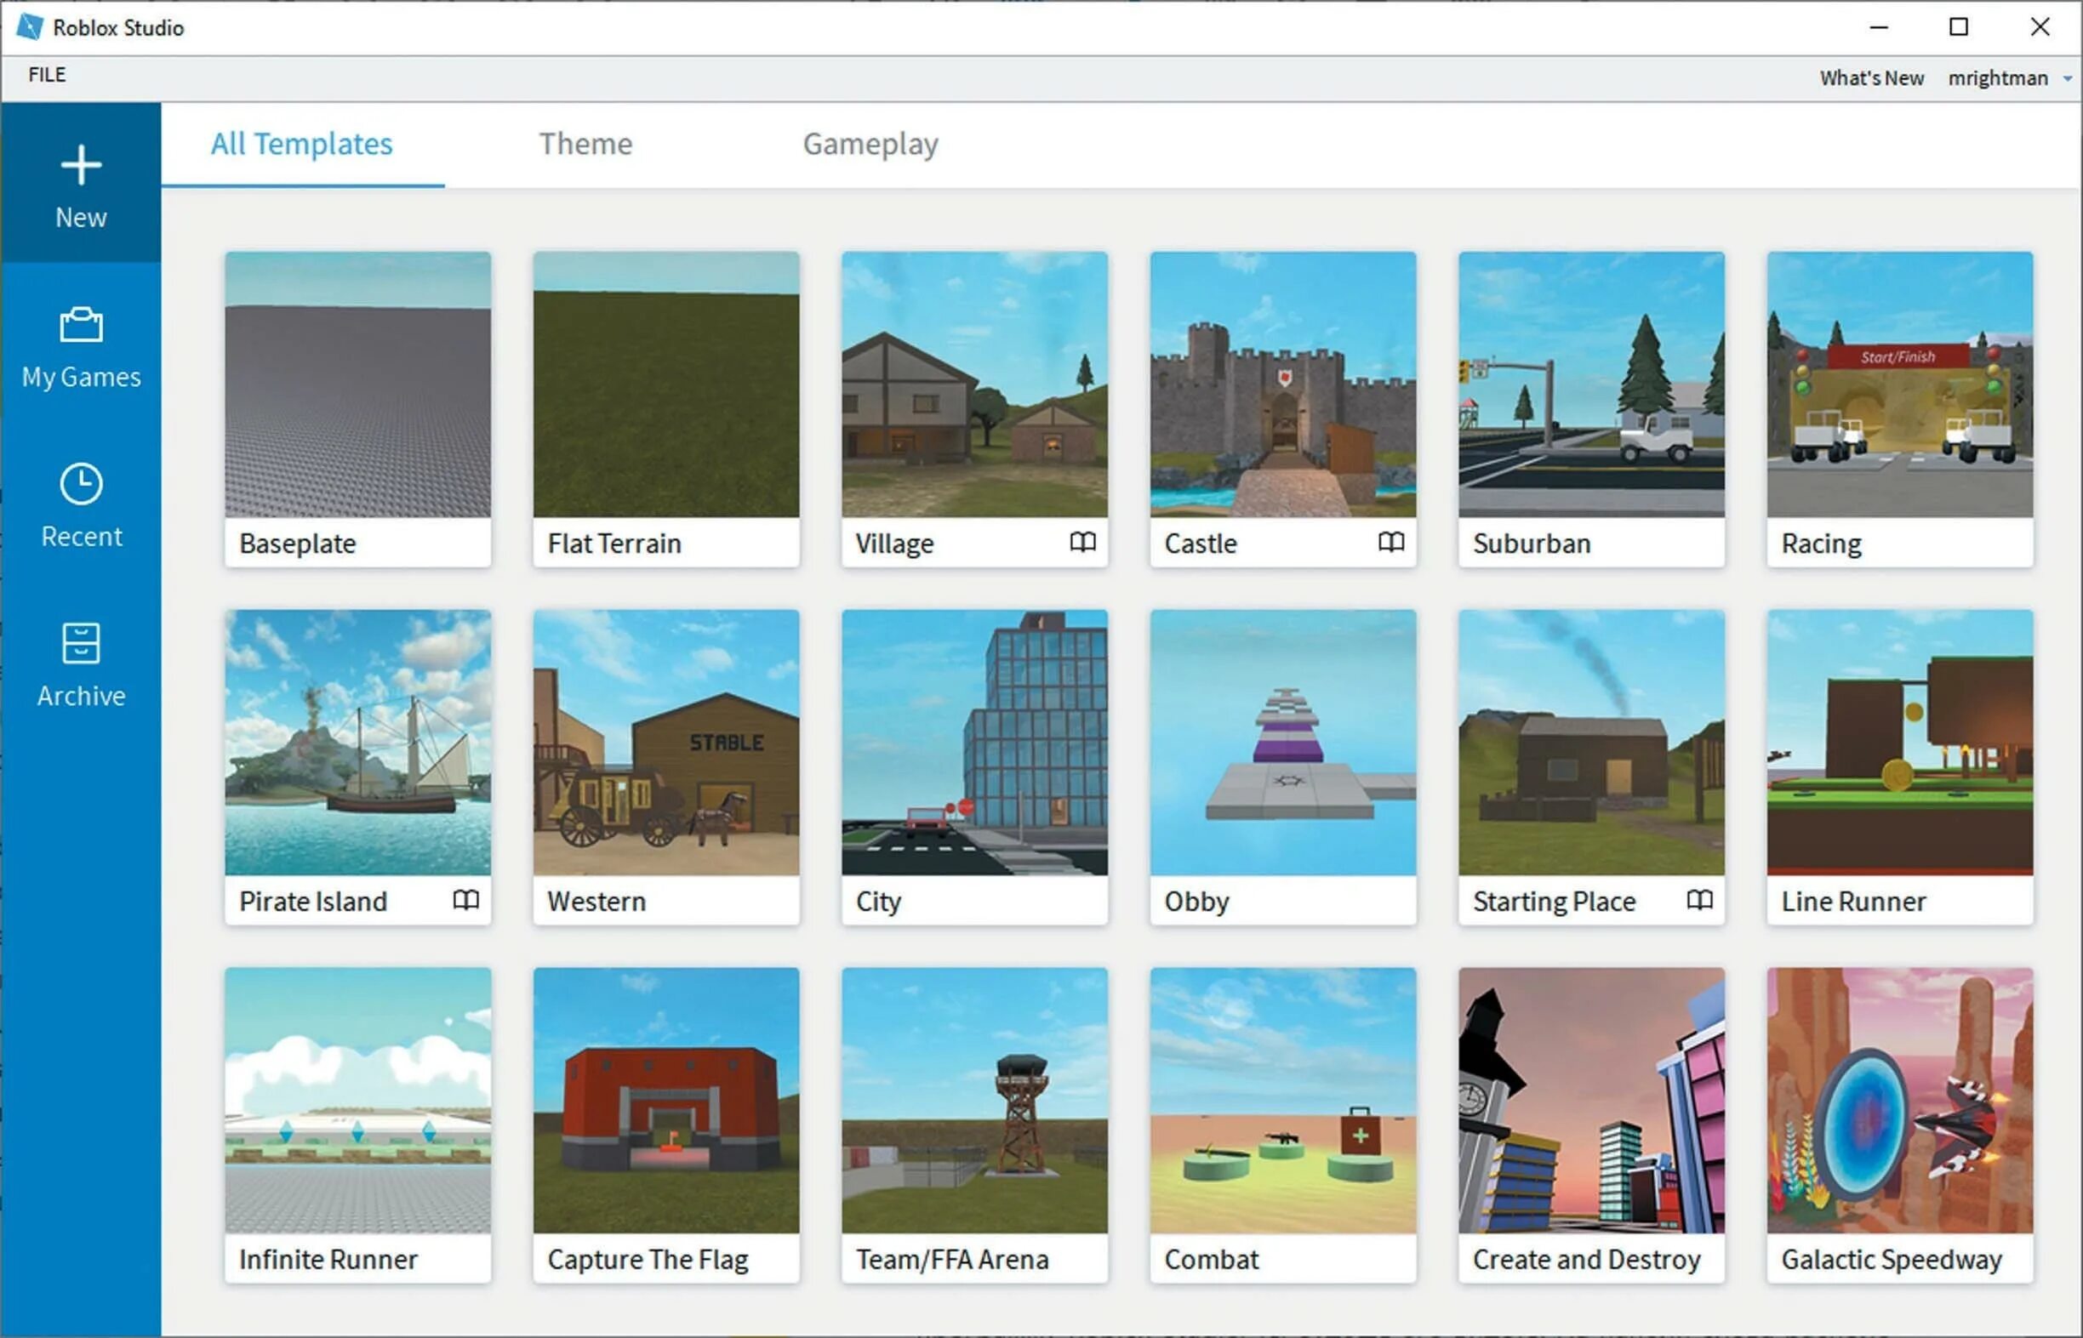Open the Recent clock icon

81,484
